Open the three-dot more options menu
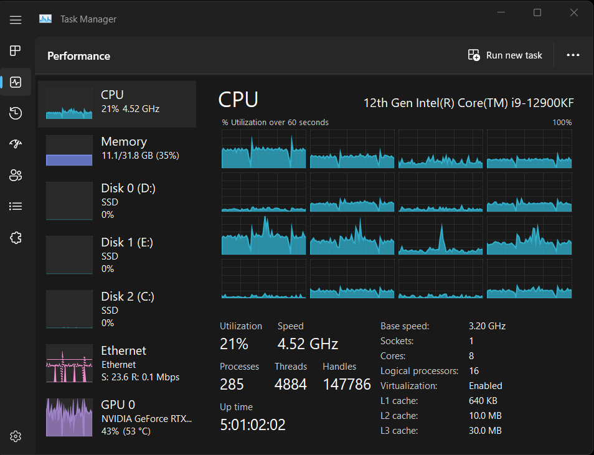 (x=573, y=55)
